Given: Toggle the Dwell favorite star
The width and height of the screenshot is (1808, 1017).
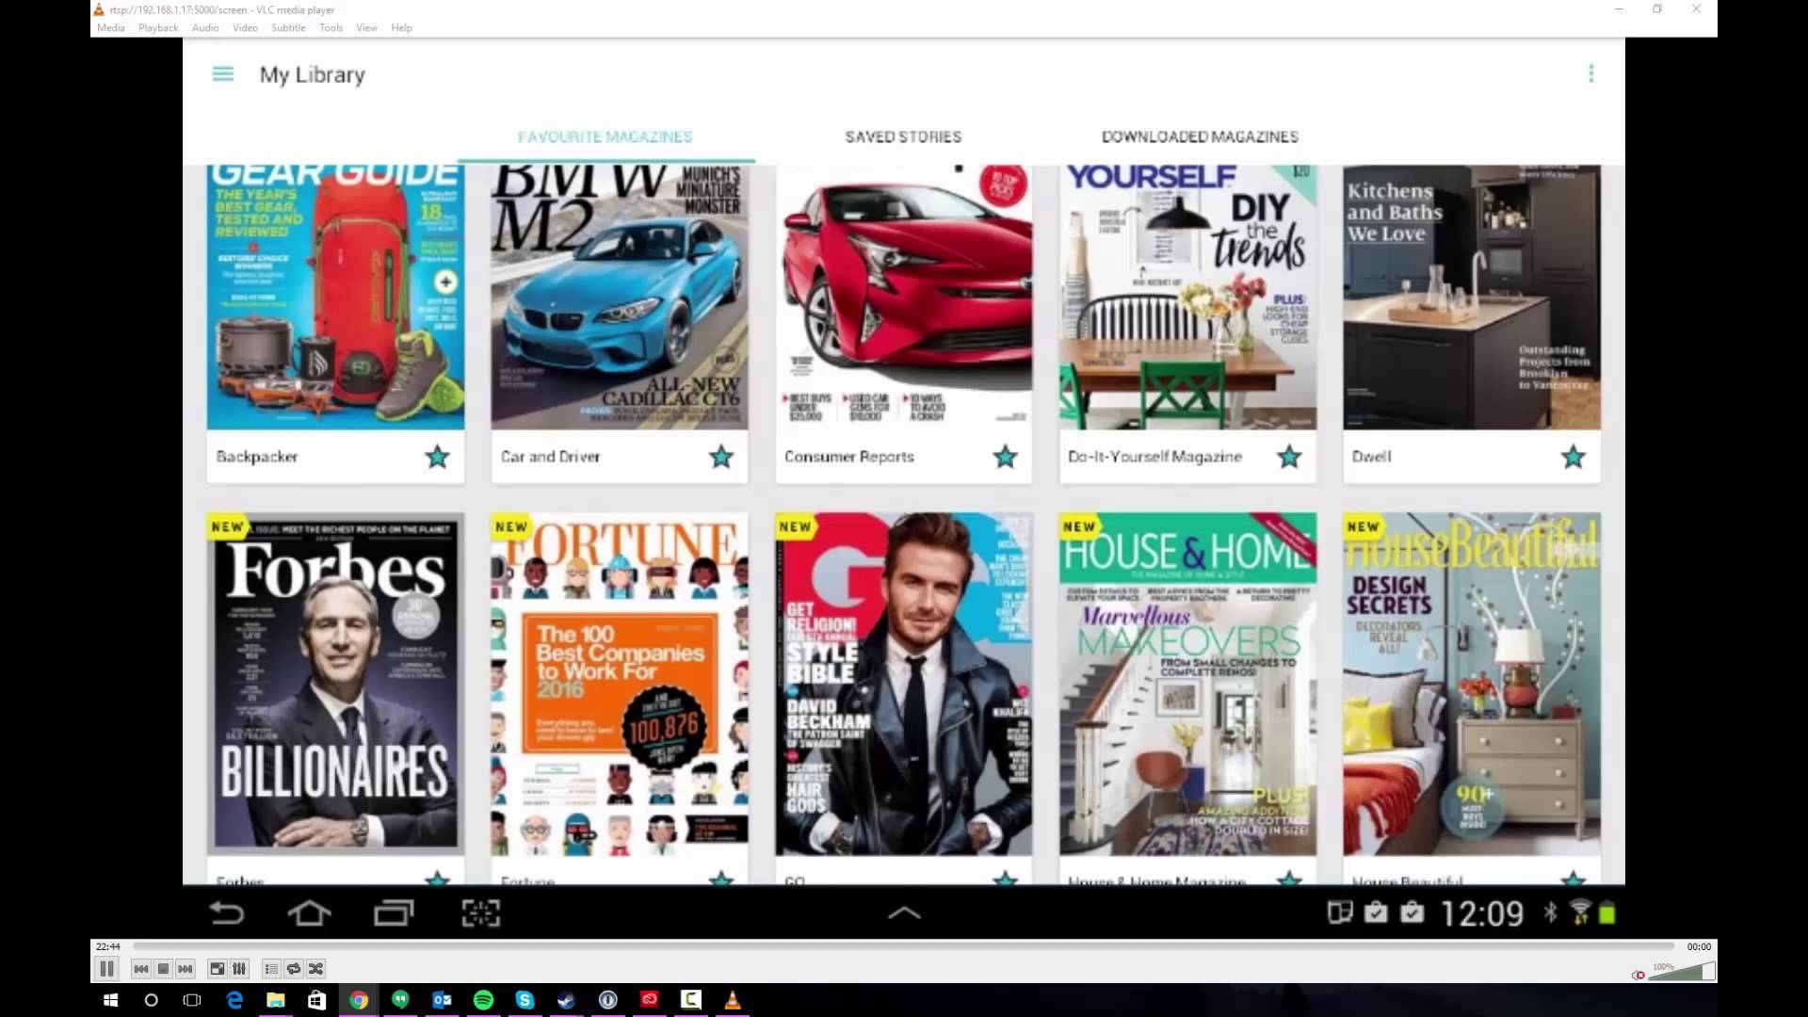Looking at the screenshot, I should (1573, 458).
